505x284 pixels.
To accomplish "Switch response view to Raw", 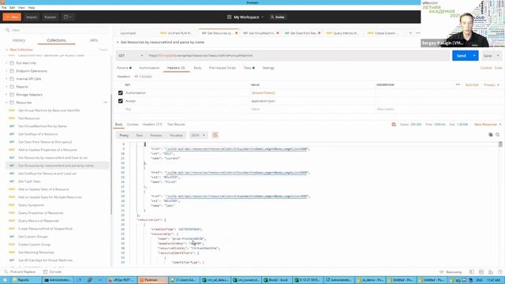I will click(x=140, y=135).
